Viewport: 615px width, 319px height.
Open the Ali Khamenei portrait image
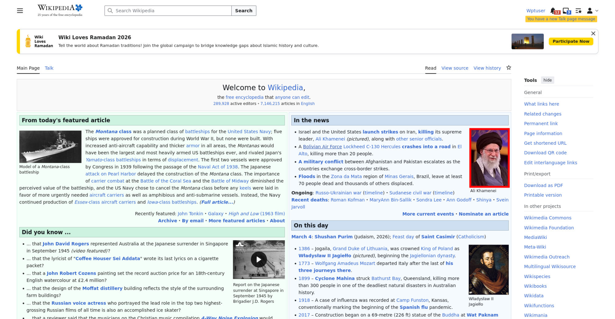[489, 158]
